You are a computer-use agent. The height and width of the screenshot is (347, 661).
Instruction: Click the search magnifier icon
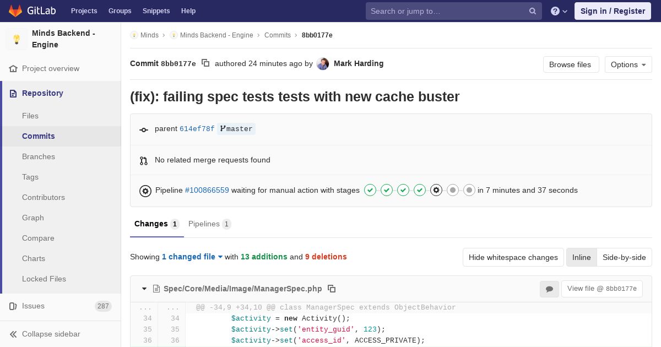[533, 11]
